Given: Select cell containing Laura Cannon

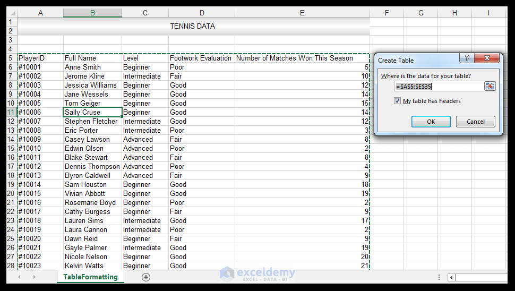Looking at the screenshot, I should click(92, 229).
